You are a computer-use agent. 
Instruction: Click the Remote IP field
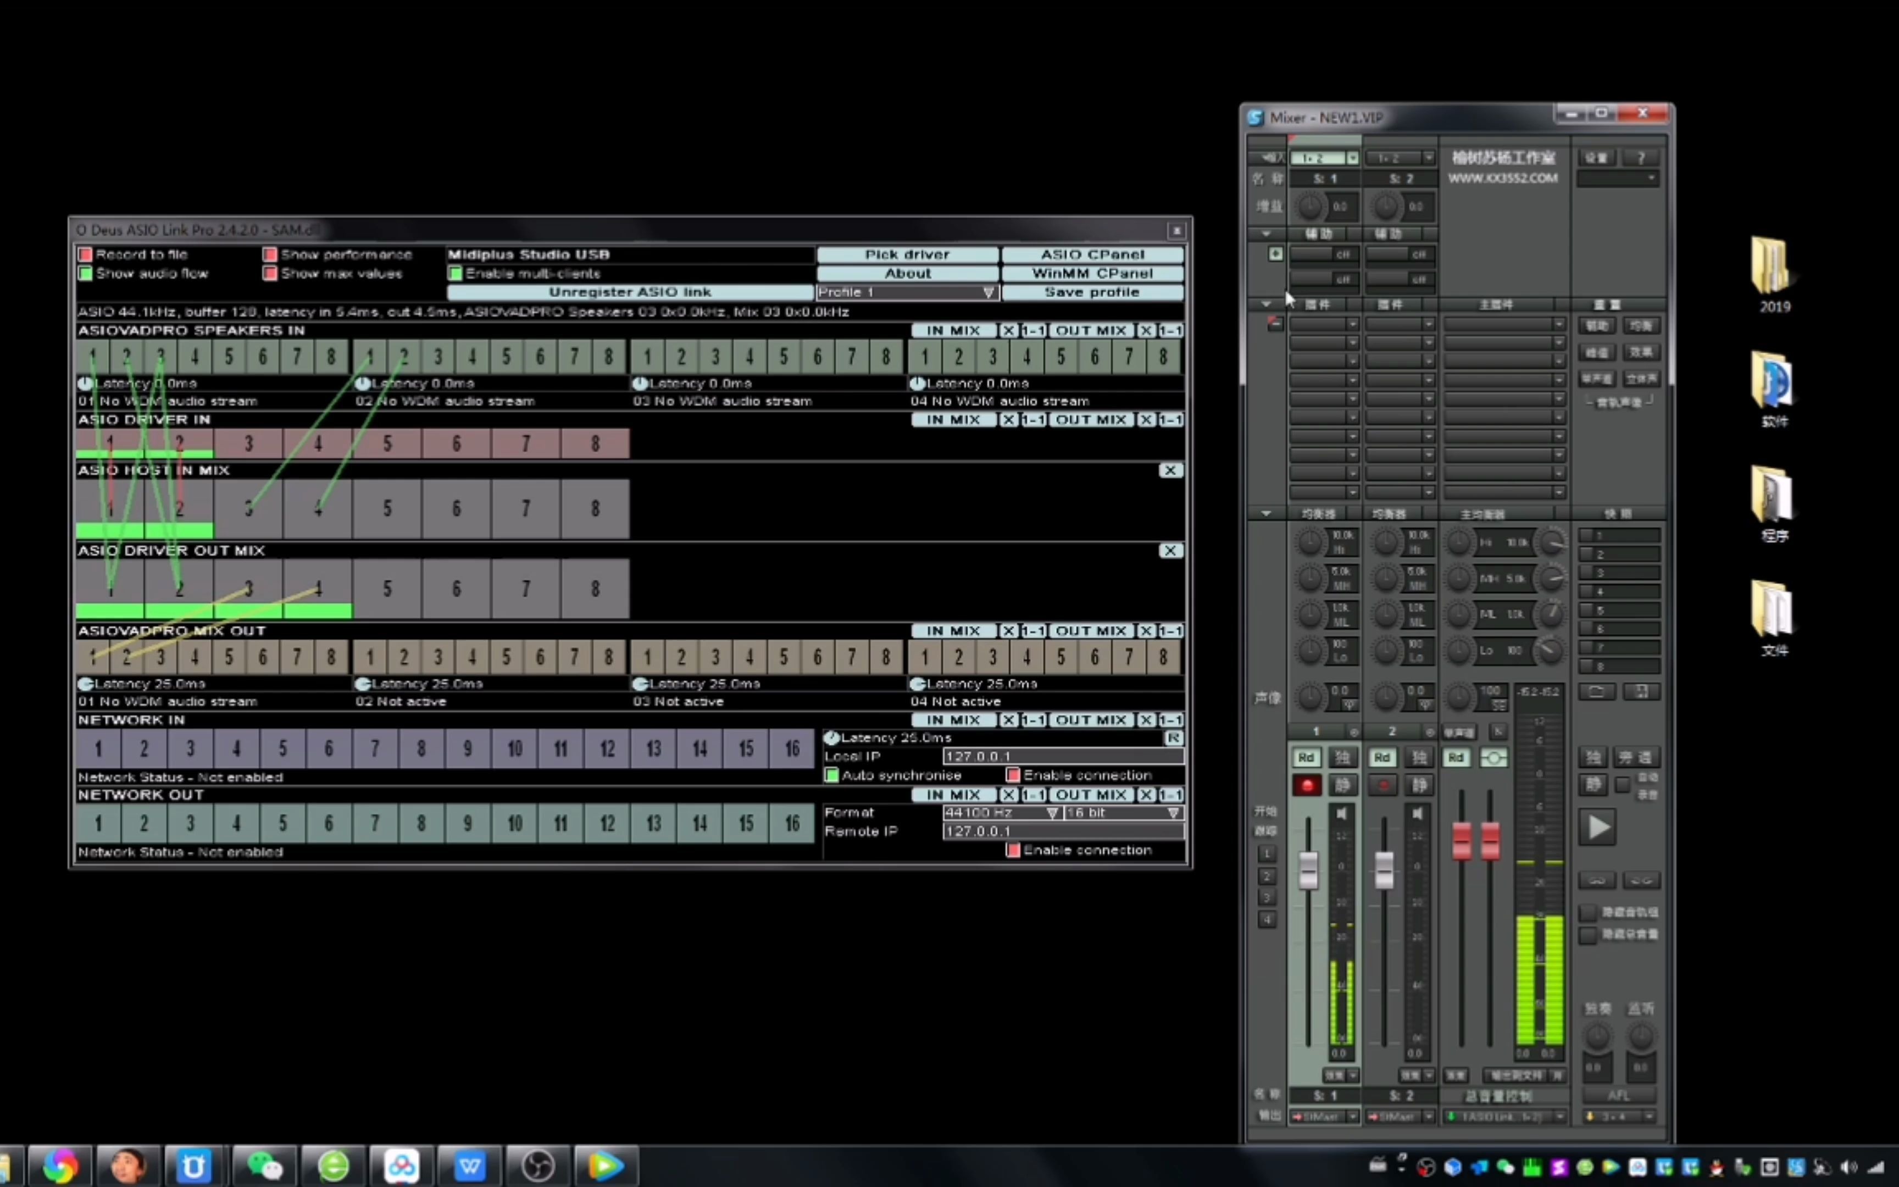[x=1063, y=831]
